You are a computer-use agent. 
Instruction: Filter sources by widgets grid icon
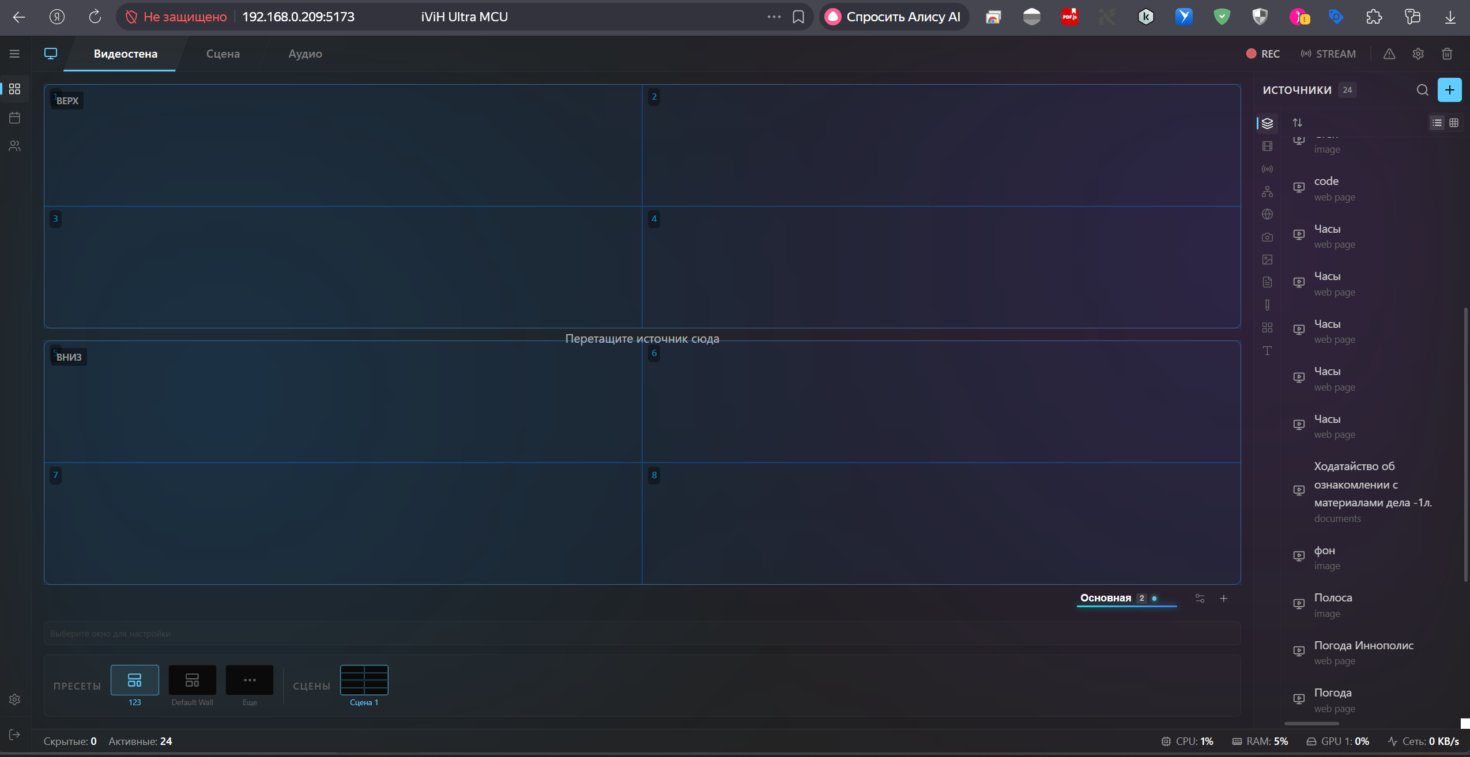tap(1267, 328)
